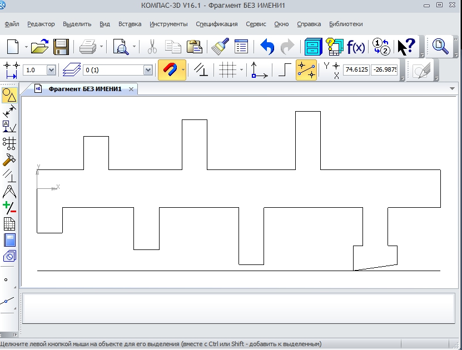Expand the print dropdown arrow
Image resolution: width=462 pixels, height=350 pixels.
click(x=101, y=47)
